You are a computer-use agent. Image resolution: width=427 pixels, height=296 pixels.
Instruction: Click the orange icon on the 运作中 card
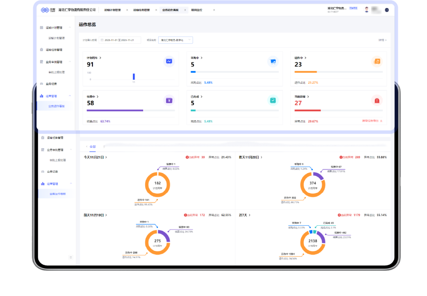[x=377, y=61]
